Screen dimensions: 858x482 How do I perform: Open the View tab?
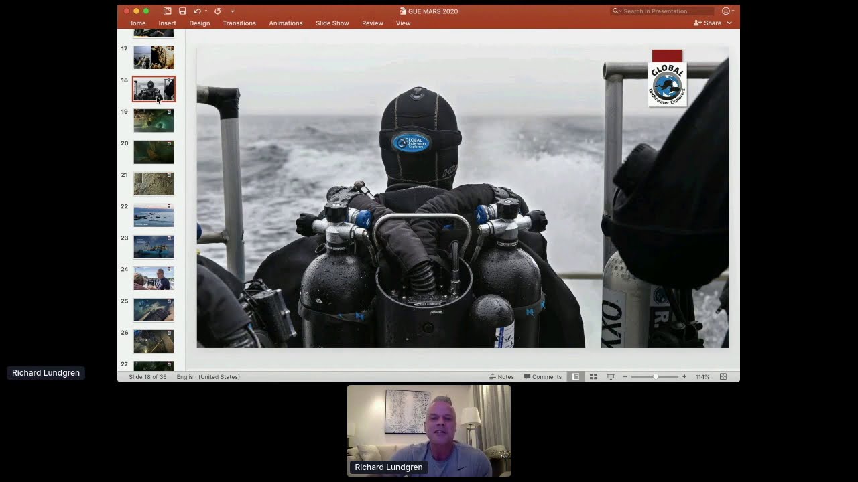(x=403, y=23)
